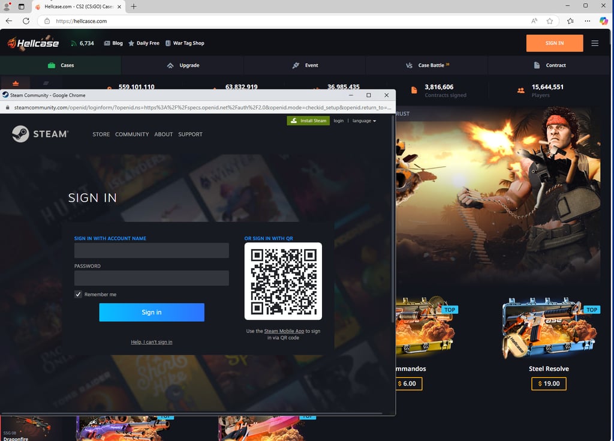Image resolution: width=614 pixels, height=441 pixels.
Task: Refresh the Hellcase page
Action: pos(26,21)
